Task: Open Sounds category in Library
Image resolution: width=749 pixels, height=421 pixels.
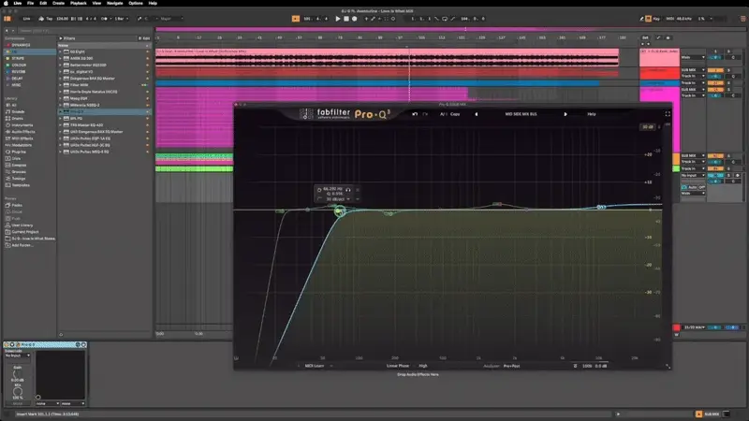Action: tap(18, 111)
